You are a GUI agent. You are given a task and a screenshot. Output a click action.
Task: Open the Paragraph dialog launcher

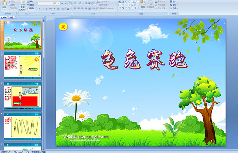[116, 13]
